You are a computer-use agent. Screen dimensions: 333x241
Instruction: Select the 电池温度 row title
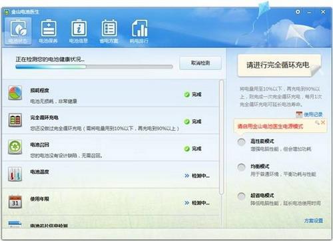(x=39, y=172)
